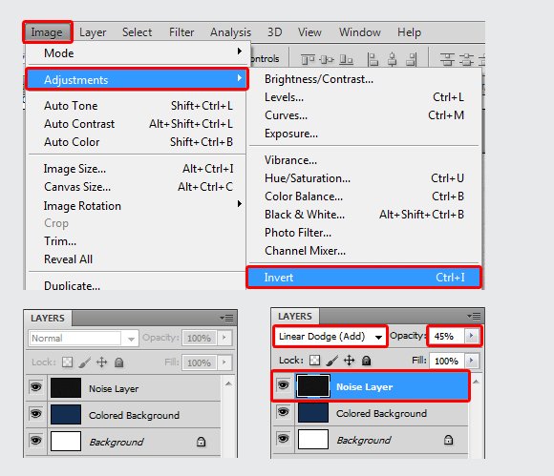Open Fill slider arrow in Linear Dodge Layers panel
Image resolution: width=554 pixels, height=476 pixels.
pos(471,361)
